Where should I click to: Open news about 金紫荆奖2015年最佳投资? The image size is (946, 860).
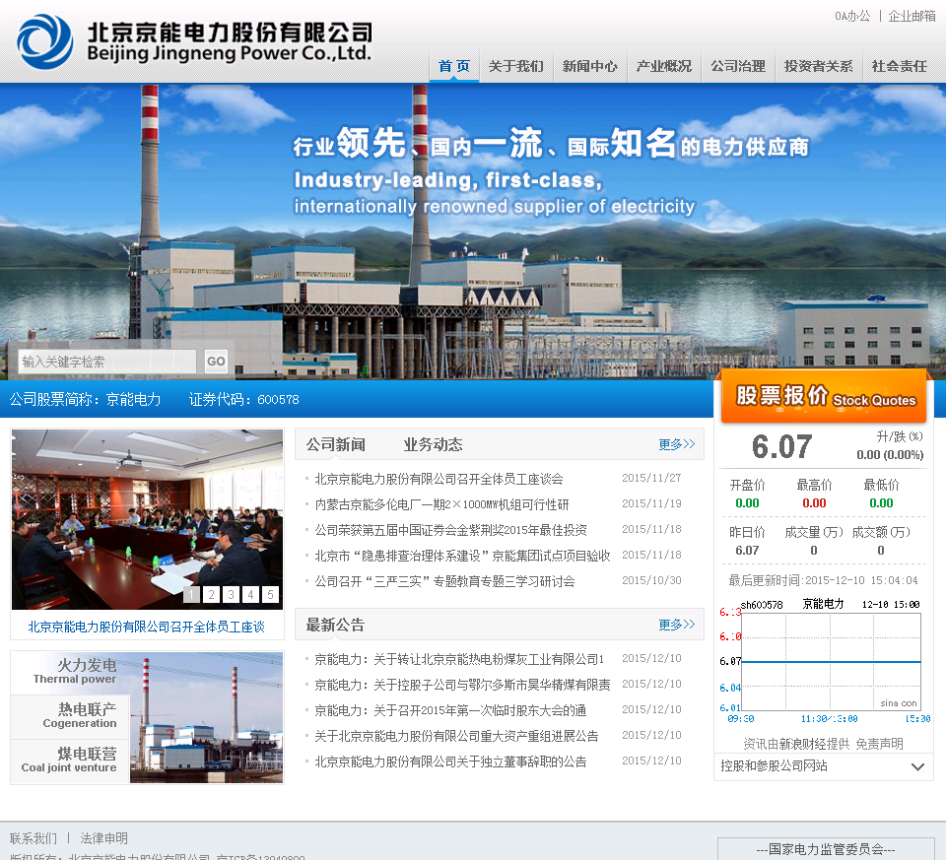(x=450, y=530)
